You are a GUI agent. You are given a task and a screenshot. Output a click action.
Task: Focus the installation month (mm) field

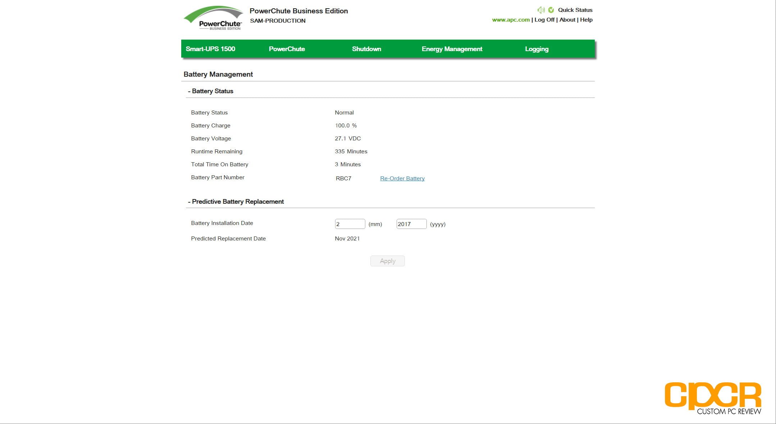[350, 224]
